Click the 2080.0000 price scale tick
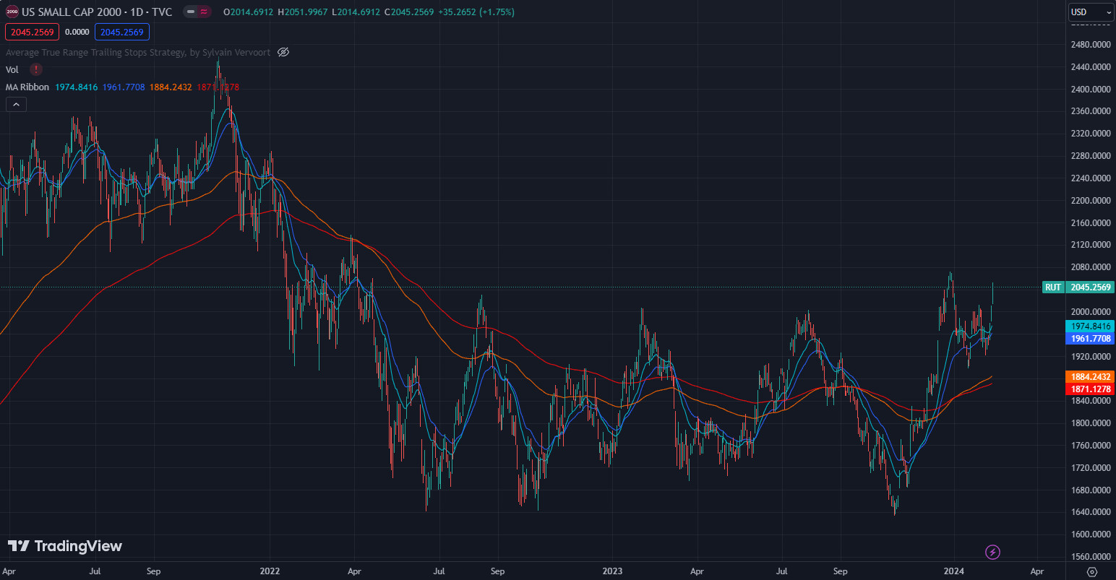The height and width of the screenshot is (580, 1116). [x=1091, y=267]
